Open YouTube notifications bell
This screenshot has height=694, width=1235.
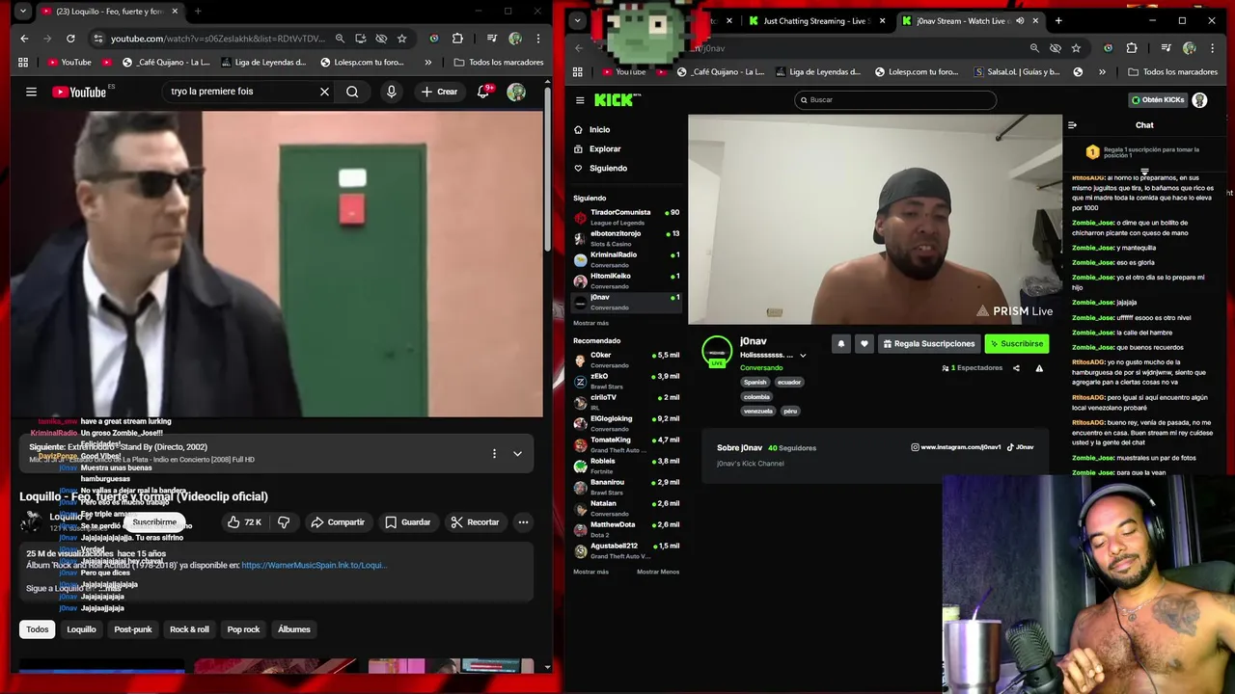point(483,92)
